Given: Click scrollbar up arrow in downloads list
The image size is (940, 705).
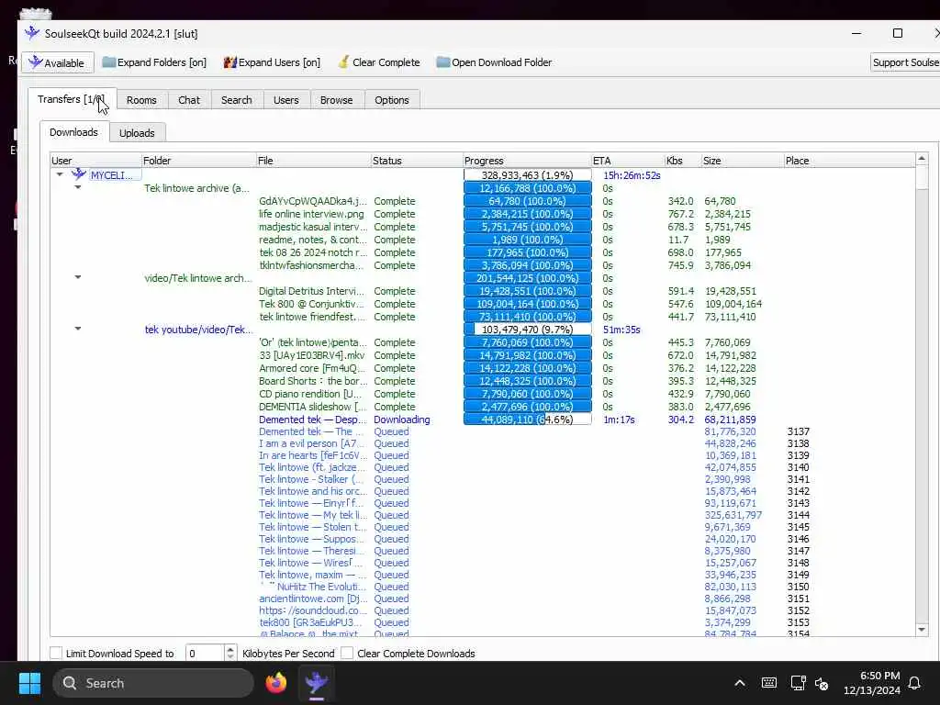Looking at the screenshot, I should point(922,159).
